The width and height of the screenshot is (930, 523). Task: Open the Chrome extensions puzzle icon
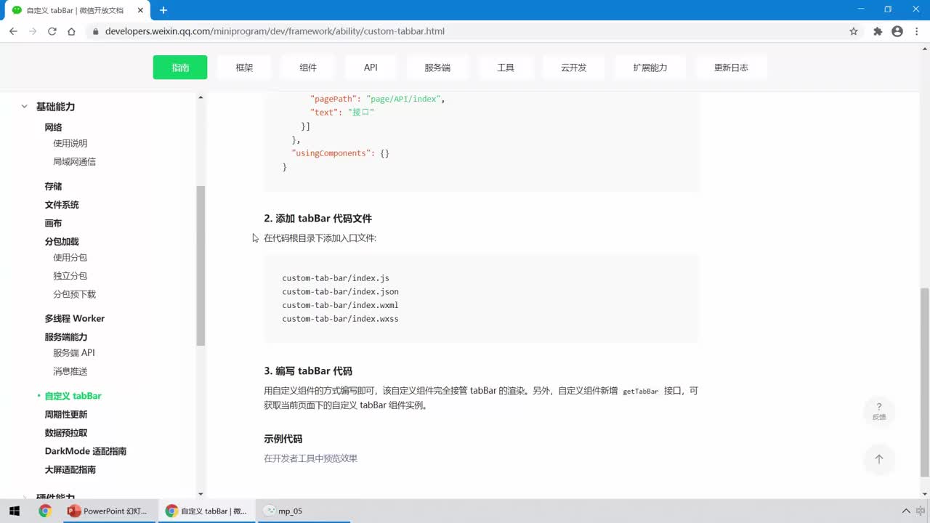[x=878, y=31]
